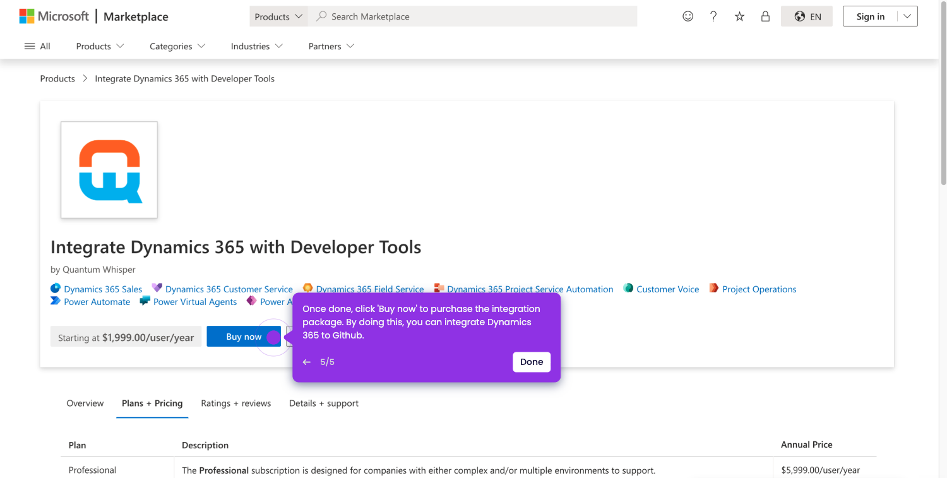Open the Details + support tab
947x478 pixels.
(x=324, y=403)
